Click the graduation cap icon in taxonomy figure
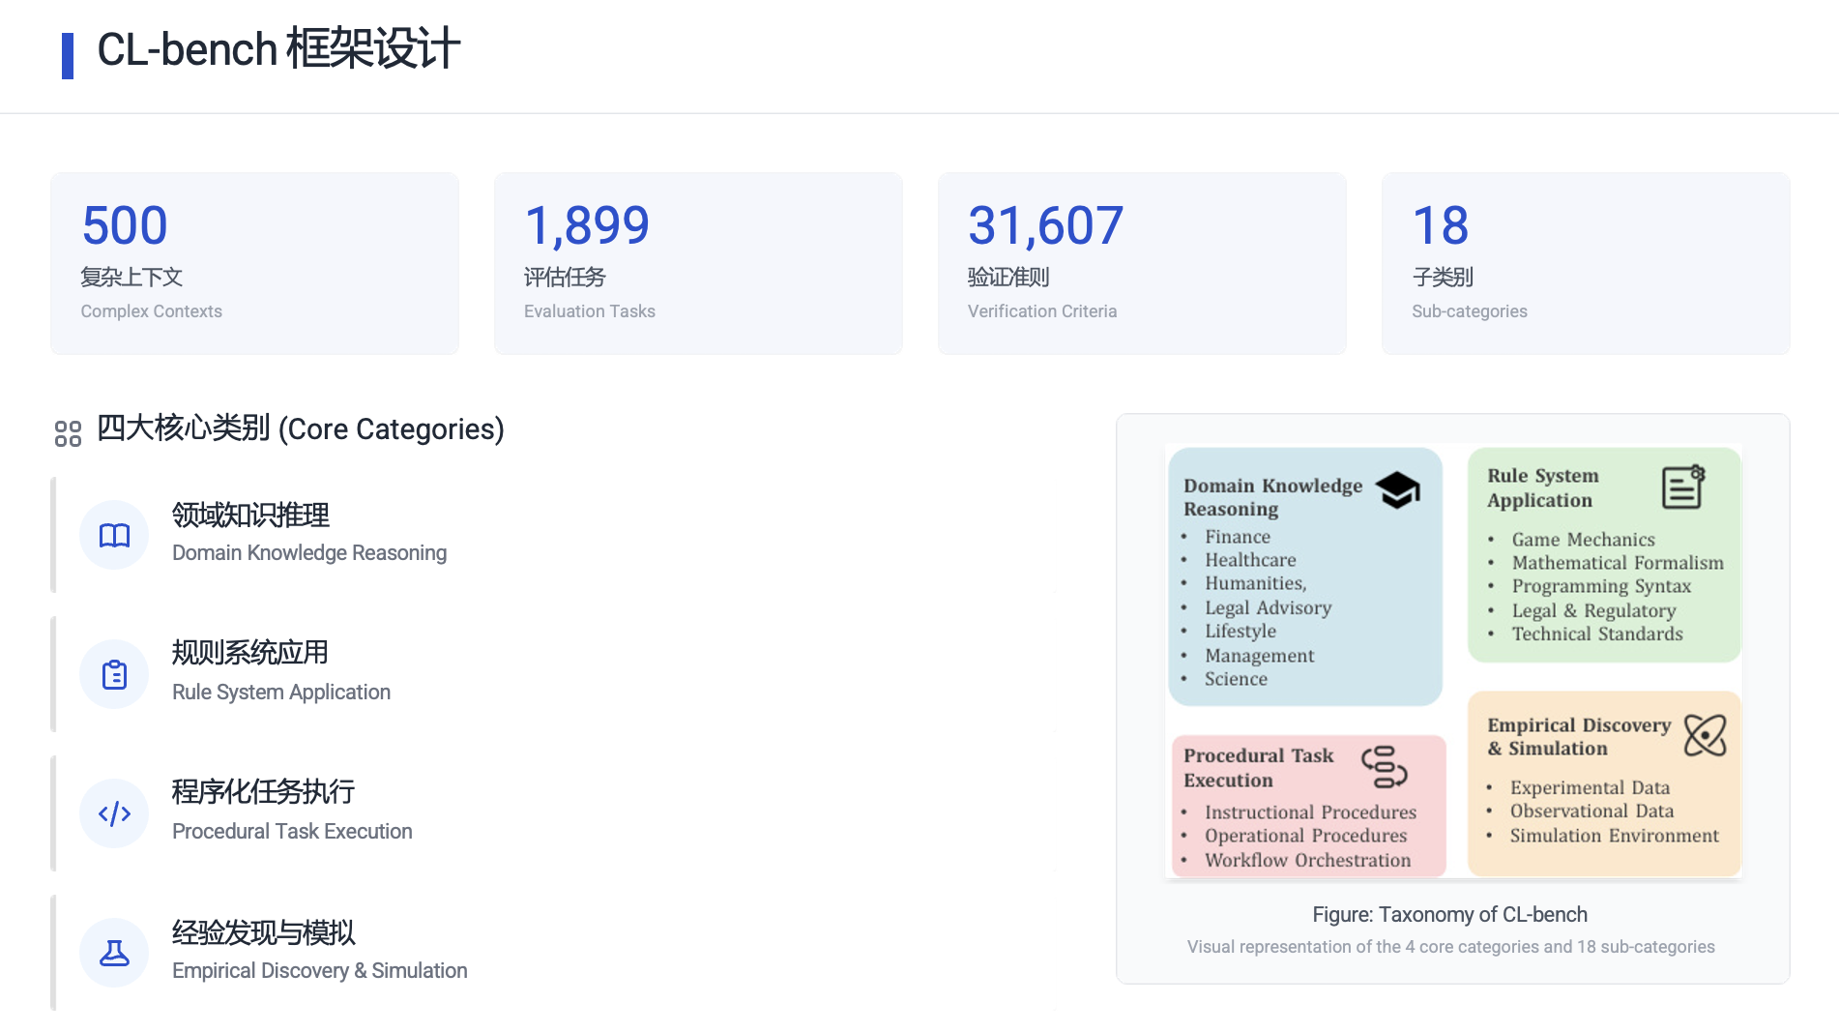The width and height of the screenshot is (1839, 1033). pyautogui.click(x=1397, y=490)
